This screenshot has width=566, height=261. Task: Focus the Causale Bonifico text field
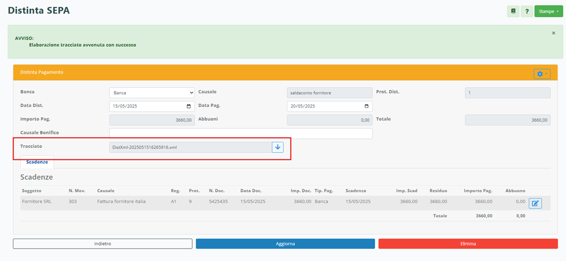pyautogui.click(x=241, y=133)
